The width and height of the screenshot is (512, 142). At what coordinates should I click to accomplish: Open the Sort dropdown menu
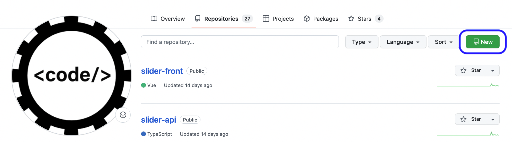(444, 42)
